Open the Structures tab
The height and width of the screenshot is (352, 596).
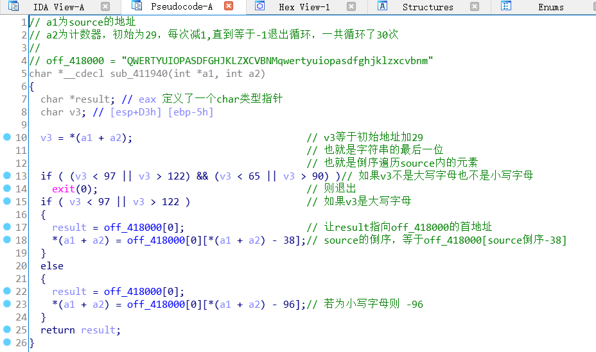point(428,7)
